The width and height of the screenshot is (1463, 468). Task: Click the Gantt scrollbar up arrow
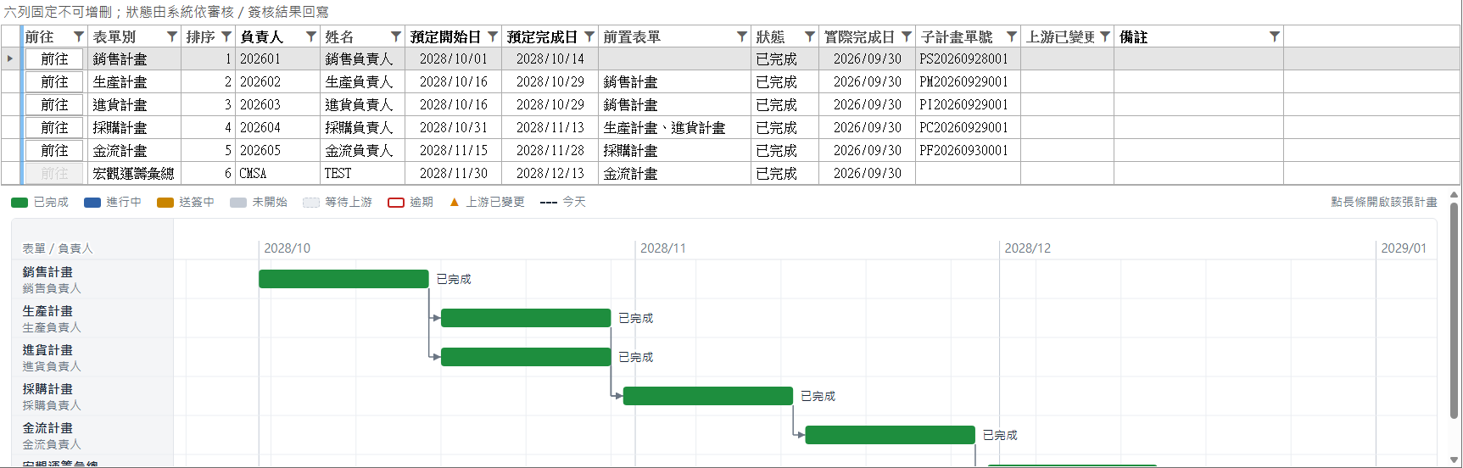[x=1455, y=195]
